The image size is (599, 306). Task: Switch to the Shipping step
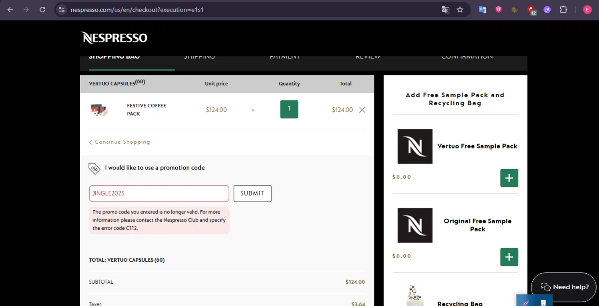pyautogui.click(x=199, y=57)
